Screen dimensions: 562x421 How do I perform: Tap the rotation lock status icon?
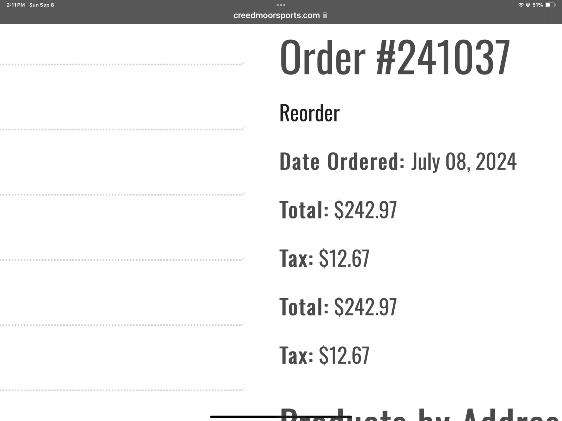tap(528, 5)
